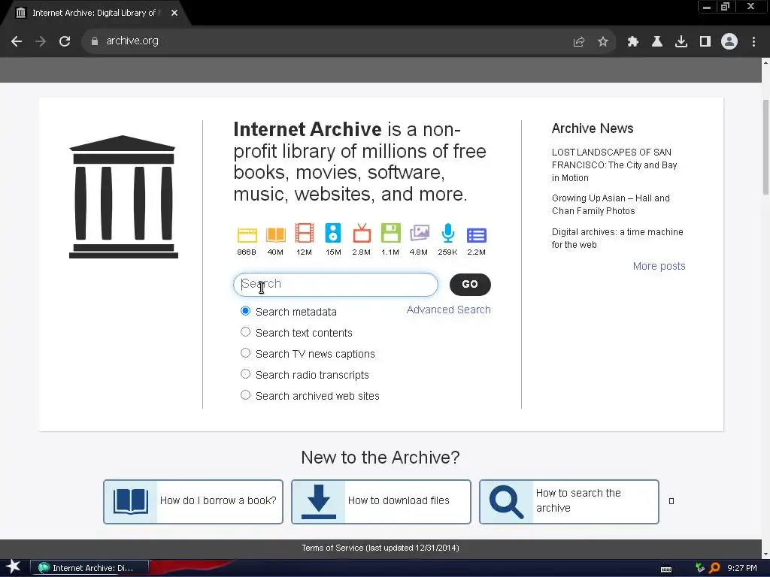Screen dimensions: 770x577
Task: Open the Wayback Machine web pages icon
Action: tap(247, 235)
